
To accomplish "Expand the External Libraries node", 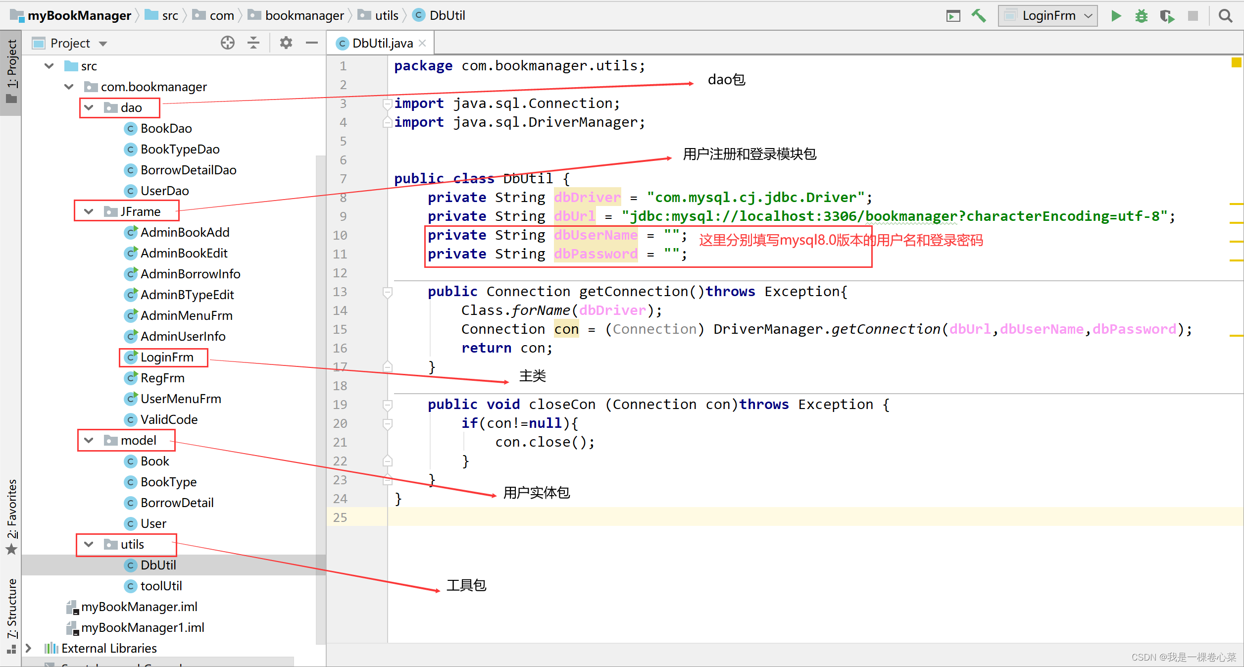I will (29, 648).
